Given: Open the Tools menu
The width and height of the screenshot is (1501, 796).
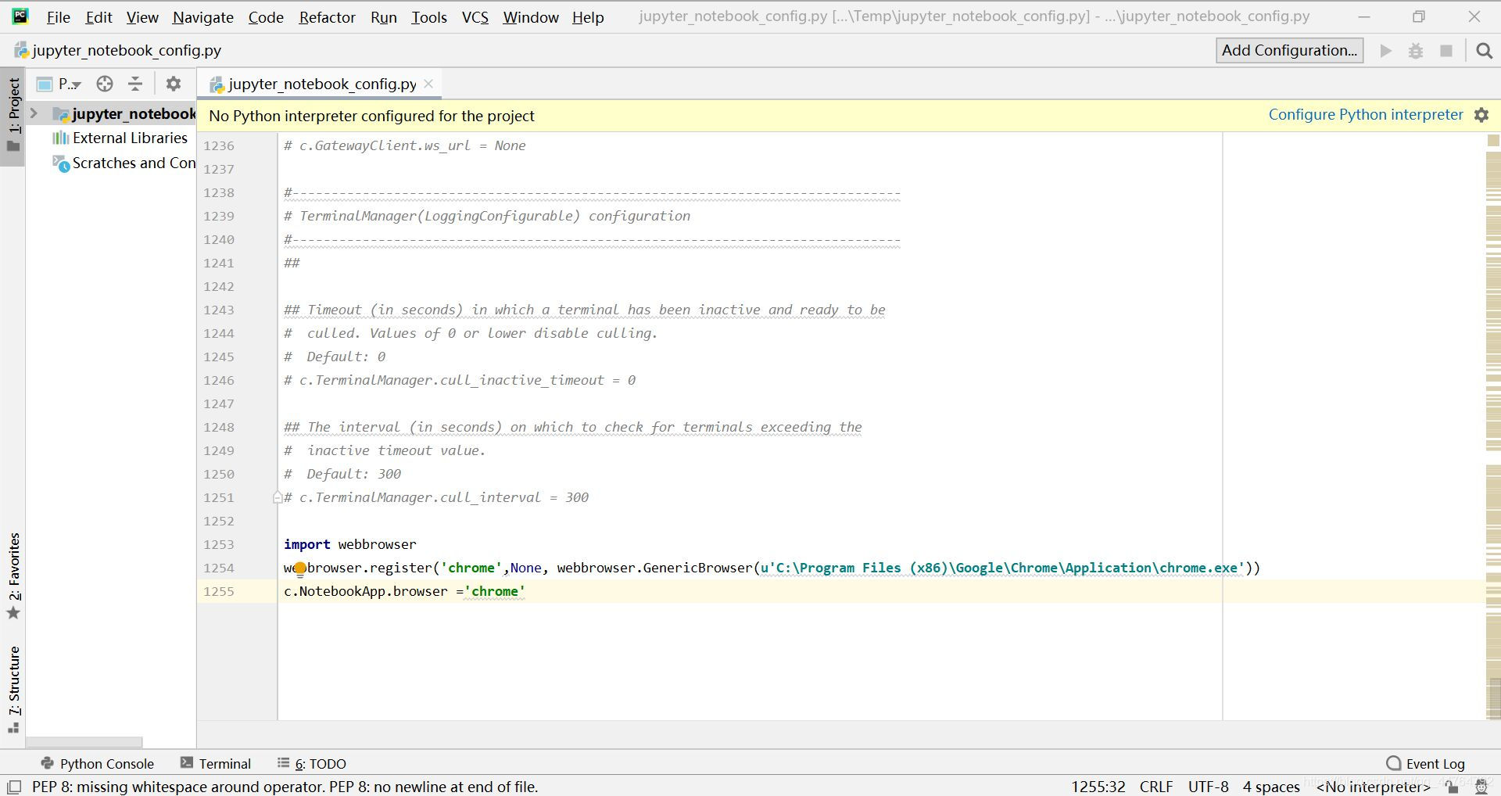Looking at the screenshot, I should [x=429, y=17].
